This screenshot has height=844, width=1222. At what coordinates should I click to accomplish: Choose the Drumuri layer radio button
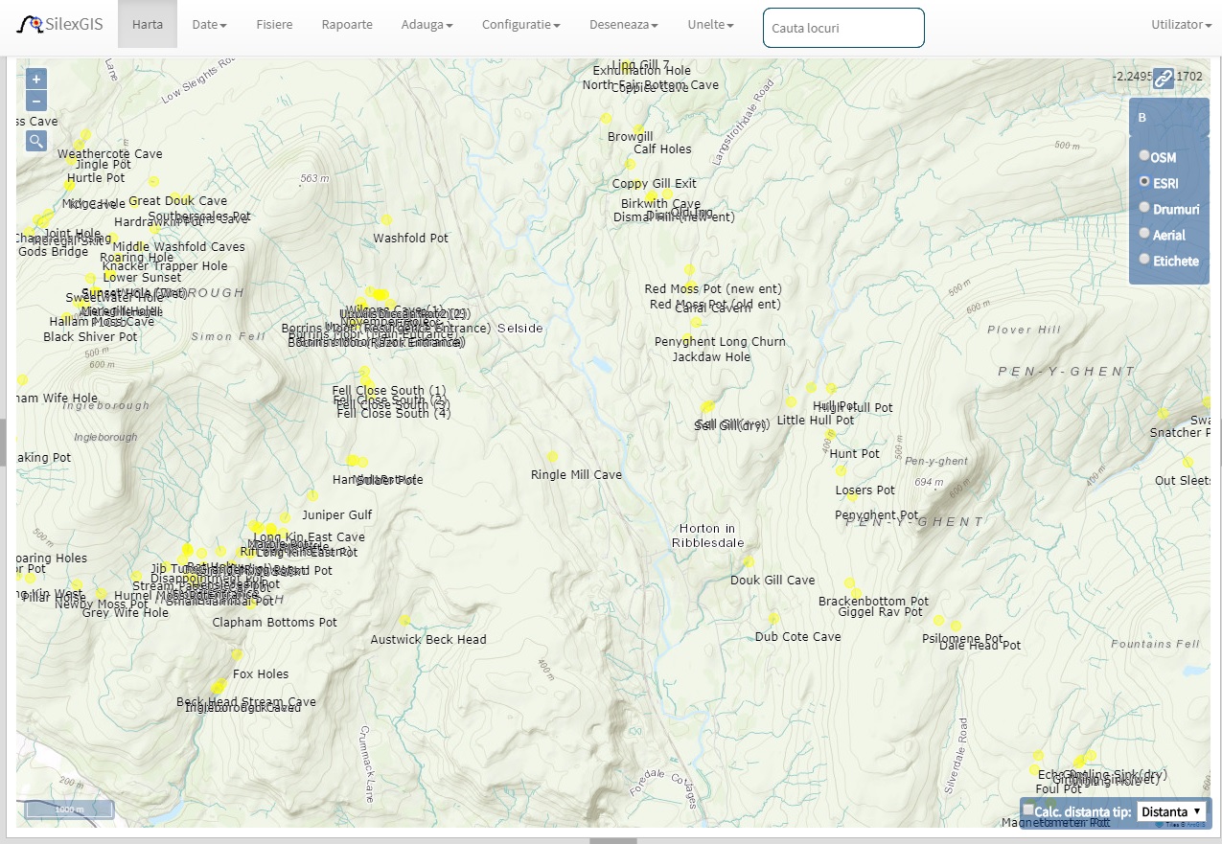coord(1144,208)
